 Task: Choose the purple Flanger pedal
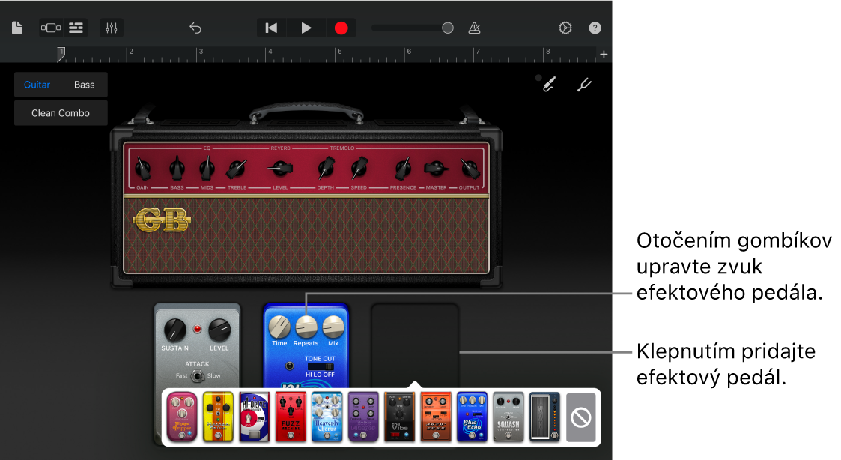363,417
